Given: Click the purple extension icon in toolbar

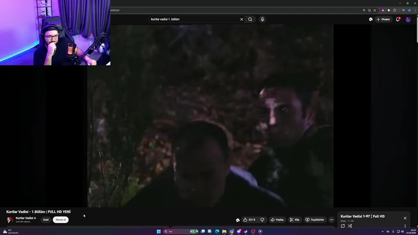Looking at the screenshot, I should [383, 10].
